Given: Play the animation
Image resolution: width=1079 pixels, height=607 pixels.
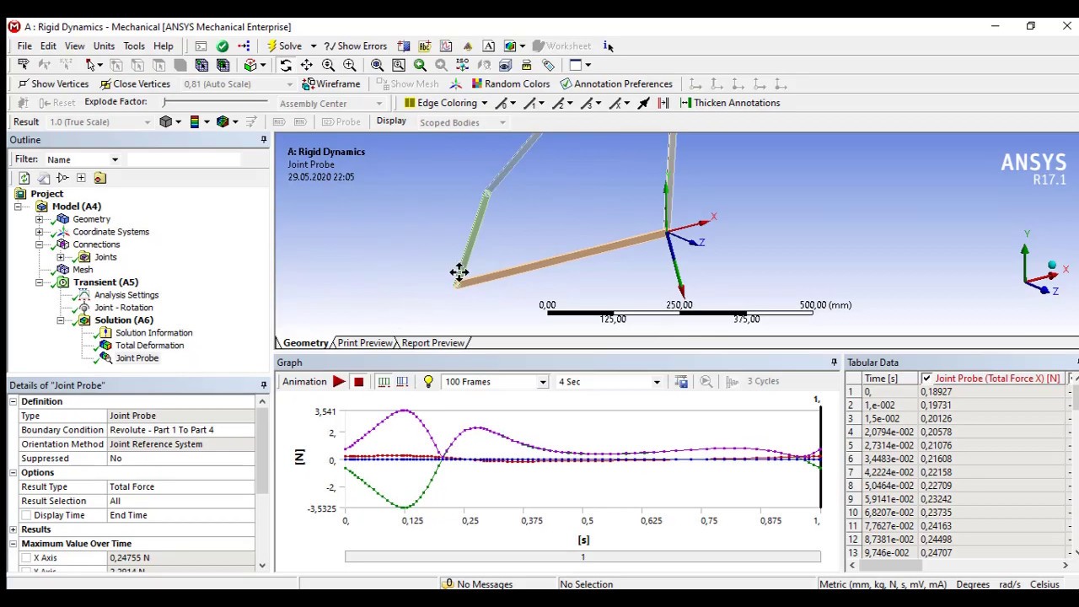Looking at the screenshot, I should point(339,382).
